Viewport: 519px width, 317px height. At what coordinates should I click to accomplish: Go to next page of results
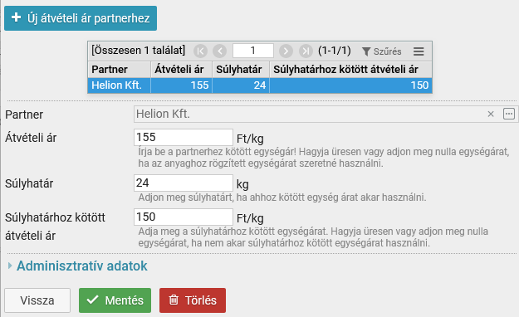[286, 51]
